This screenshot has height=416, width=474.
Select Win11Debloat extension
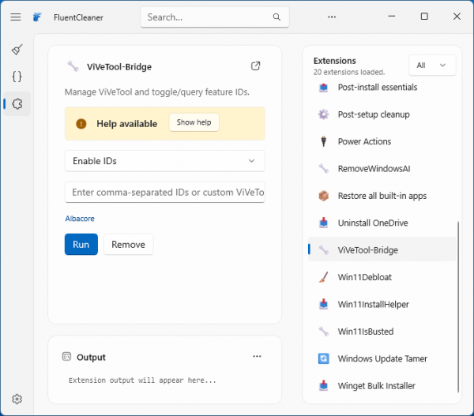(382, 277)
